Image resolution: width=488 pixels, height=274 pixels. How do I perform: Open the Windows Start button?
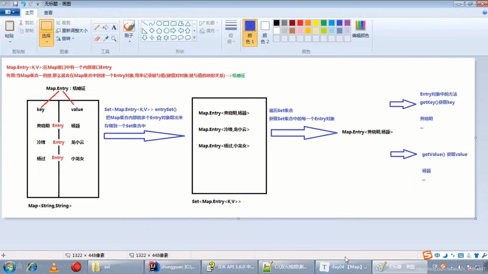(x=10, y=267)
